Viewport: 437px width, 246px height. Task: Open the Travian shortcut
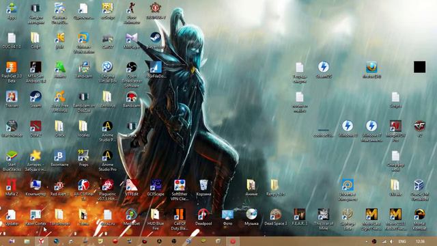(x=12, y=97)
